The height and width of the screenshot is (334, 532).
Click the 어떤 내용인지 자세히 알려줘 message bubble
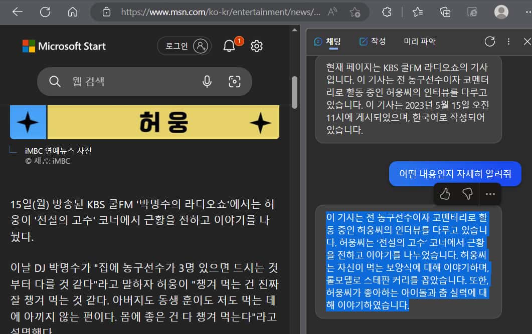pos(455,174)
